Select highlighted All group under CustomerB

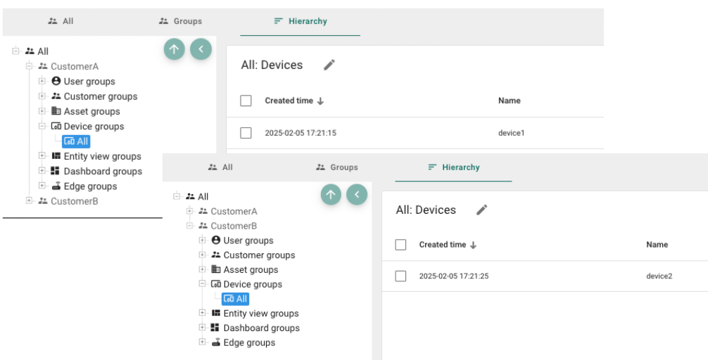pyautogui.click(x=235, y=299)
